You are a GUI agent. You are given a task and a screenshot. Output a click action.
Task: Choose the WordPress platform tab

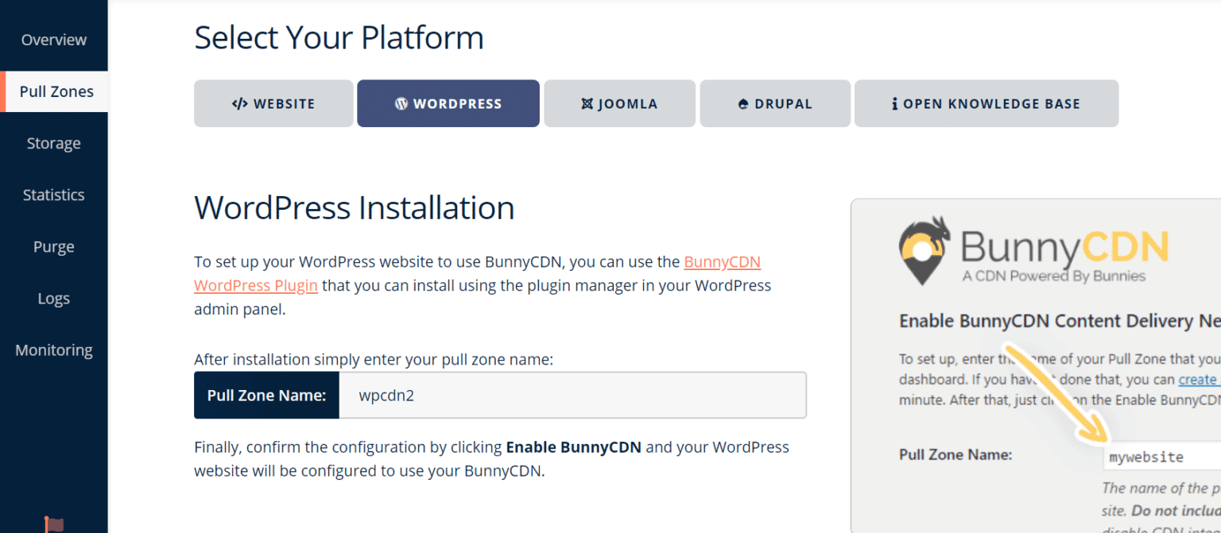coord(448,103)
